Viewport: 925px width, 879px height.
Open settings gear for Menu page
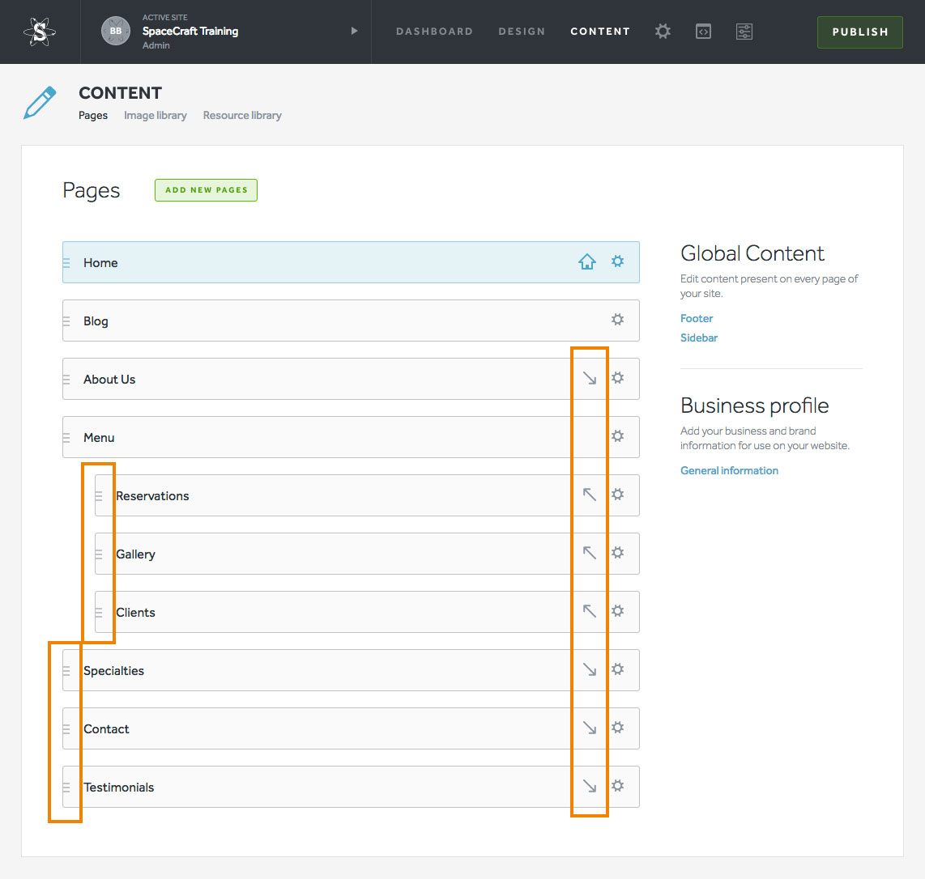coord(618,436)
